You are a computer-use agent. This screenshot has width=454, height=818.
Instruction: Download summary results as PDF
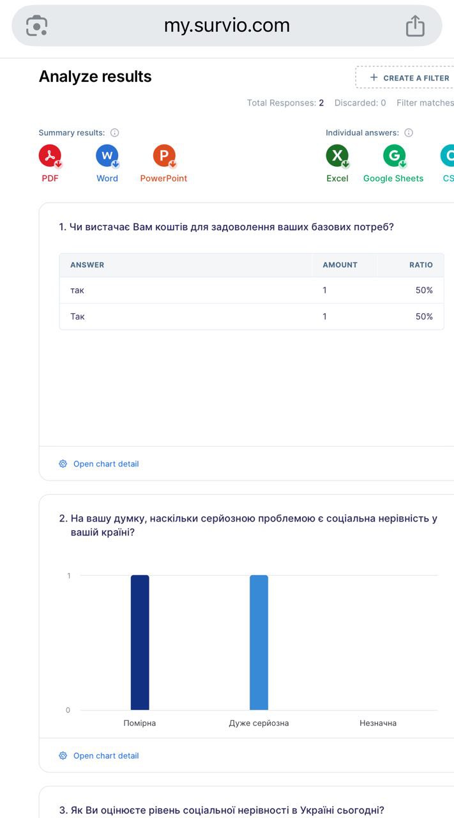tap(50, 157)
